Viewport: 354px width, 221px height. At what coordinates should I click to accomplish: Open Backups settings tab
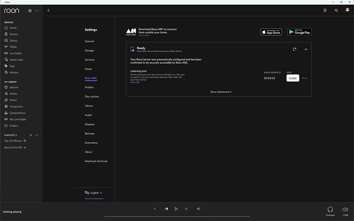pyautogui.click(x=90, y=133)
